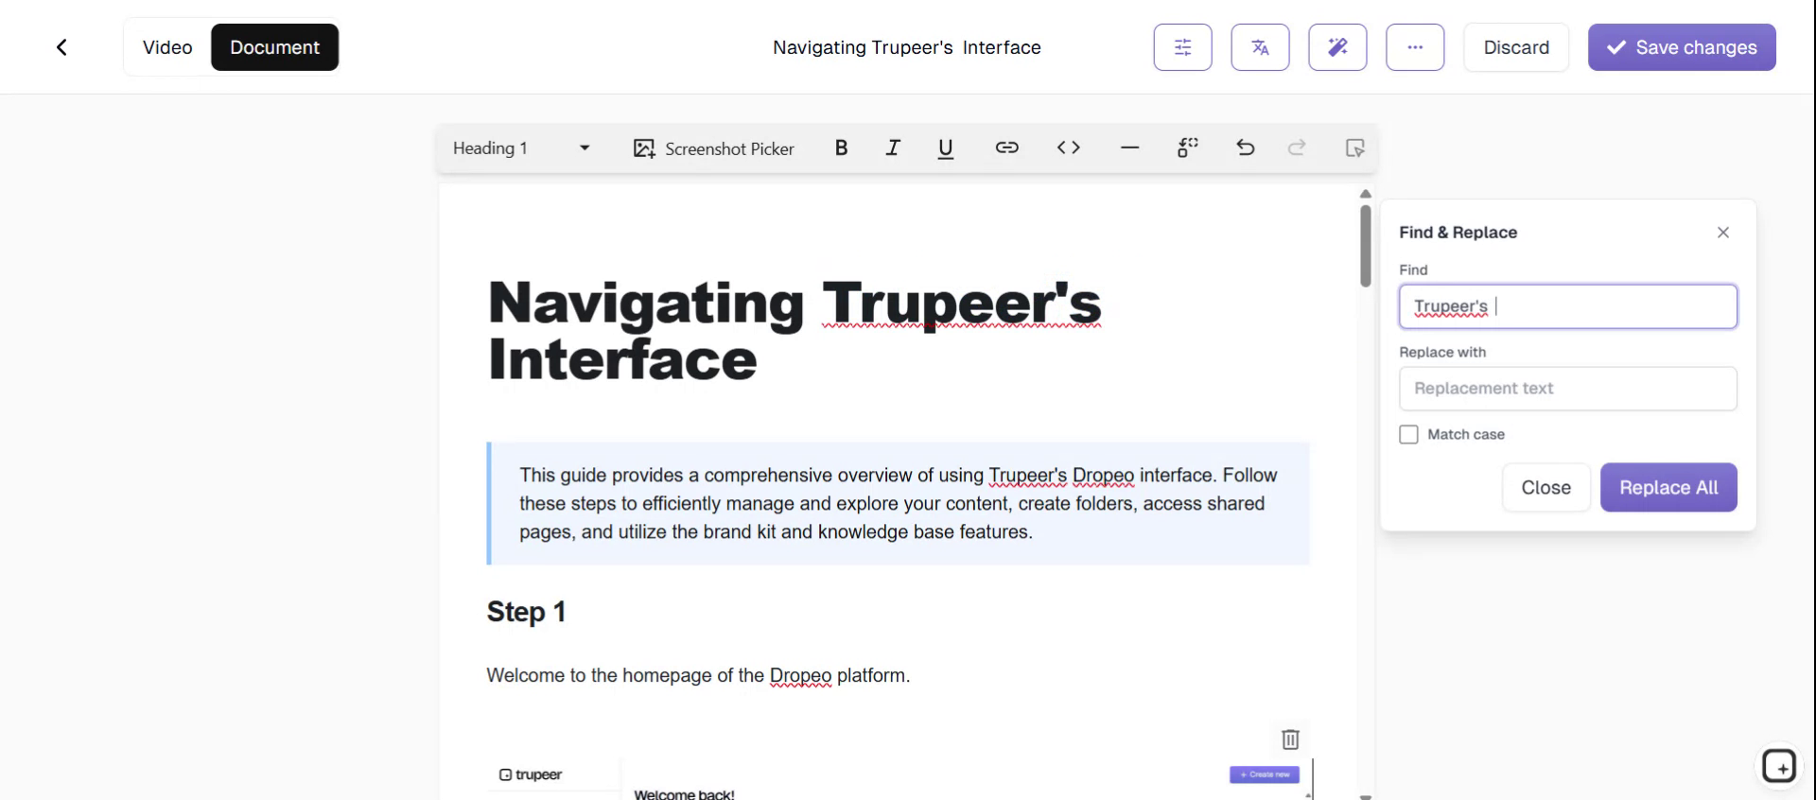Click the undo arrow icon
The image size is (1816, 800).
(x=1245, y=148)
